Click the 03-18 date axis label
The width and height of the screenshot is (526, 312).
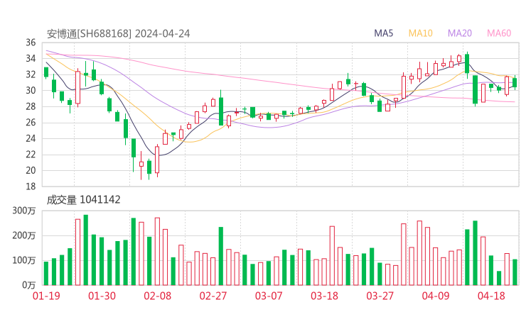click(x=324, y=296)
